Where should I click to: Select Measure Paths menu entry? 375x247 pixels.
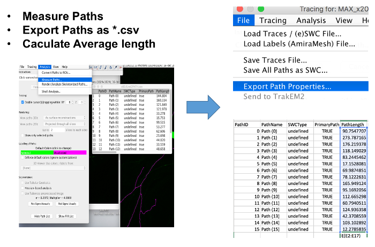[65, 80]
